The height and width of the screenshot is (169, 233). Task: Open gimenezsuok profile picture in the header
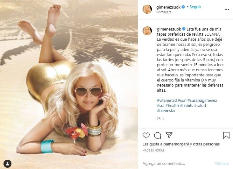tap(147, 9)
